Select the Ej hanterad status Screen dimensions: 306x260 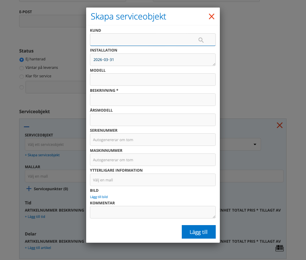pyautogui.click(x=22, y=59)
